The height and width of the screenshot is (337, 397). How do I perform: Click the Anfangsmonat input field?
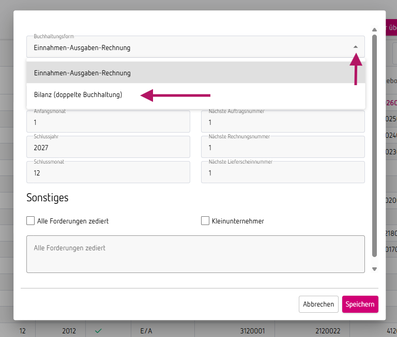pos(108,123)
